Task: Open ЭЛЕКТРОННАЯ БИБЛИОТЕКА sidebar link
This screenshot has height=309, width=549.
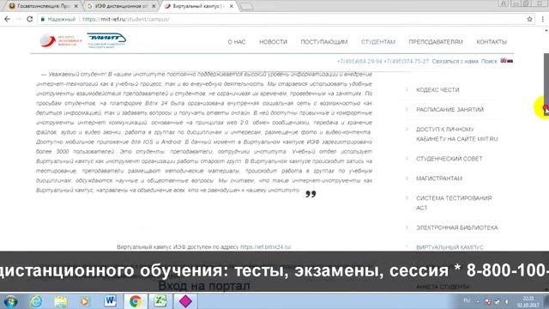Action: [457, 227]
